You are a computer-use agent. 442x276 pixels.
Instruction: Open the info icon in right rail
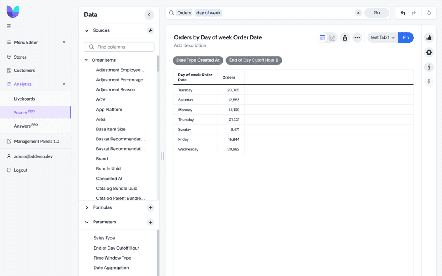pyautogui.click(x=429, y=67)
